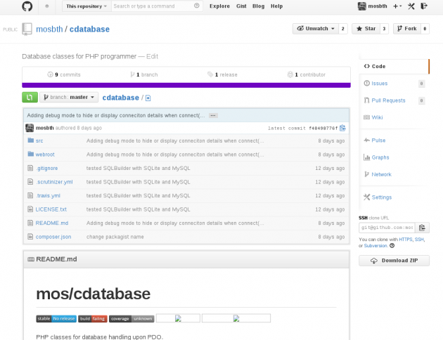Click first broken image badge
The width and height of the screenshot is (443, 340).
point(178,318)
